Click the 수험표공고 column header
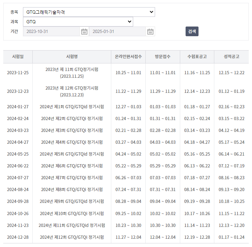The image size is (252, 247). pyautogui.click(x=197, y=57)
